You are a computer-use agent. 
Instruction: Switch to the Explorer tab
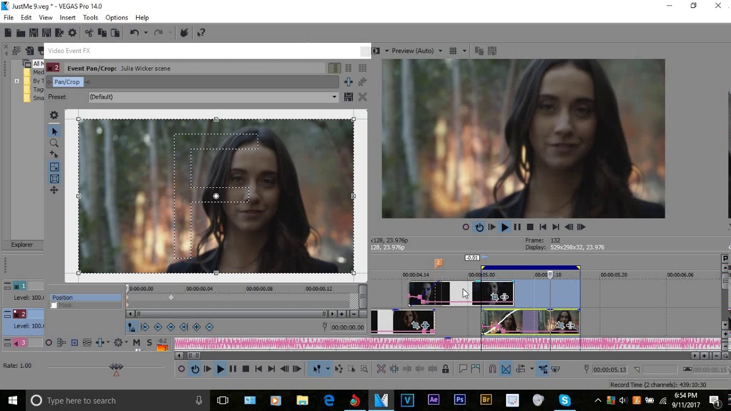click(x=22, y=245)
